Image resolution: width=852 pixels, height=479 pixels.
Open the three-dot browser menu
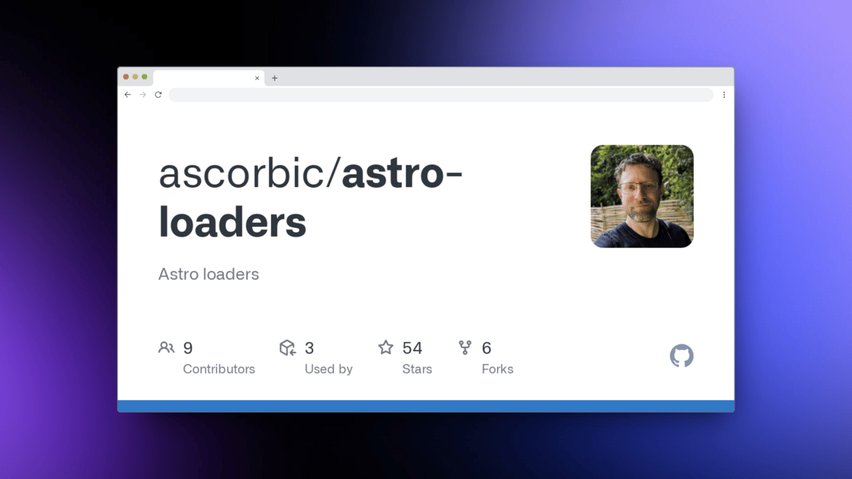724,95
